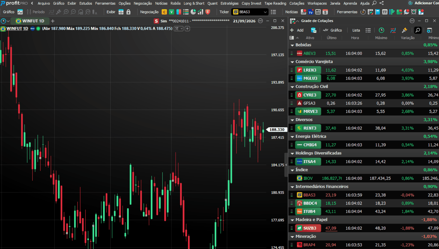Screen dimensions: 439x249
Task: Click the zoom out magnifier on chart toolbar
Action: [73, 12]
